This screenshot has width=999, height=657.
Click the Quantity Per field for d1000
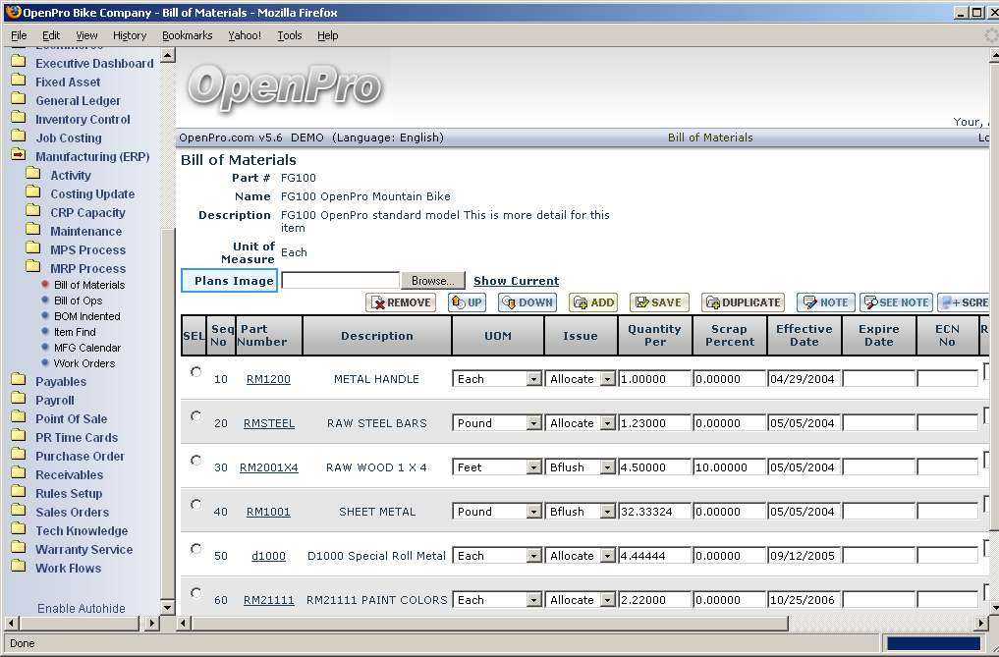click(654, 556)
